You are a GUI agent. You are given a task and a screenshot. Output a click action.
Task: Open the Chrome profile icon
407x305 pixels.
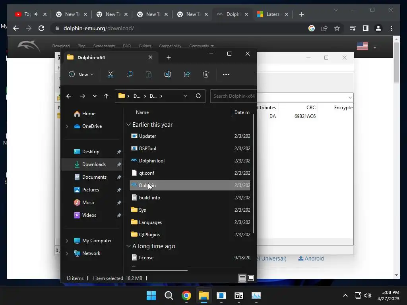(x=378, y=28)
